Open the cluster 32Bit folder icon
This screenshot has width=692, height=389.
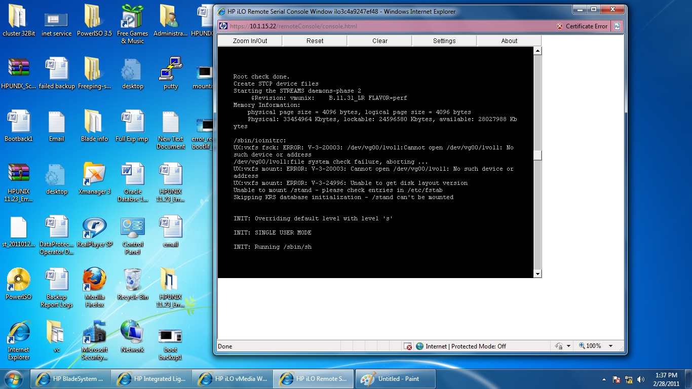tap(19, 21)
